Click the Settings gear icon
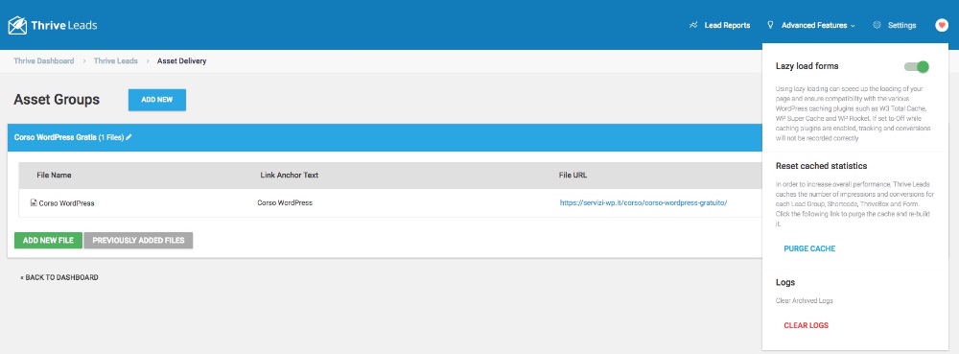 [877, 25]
